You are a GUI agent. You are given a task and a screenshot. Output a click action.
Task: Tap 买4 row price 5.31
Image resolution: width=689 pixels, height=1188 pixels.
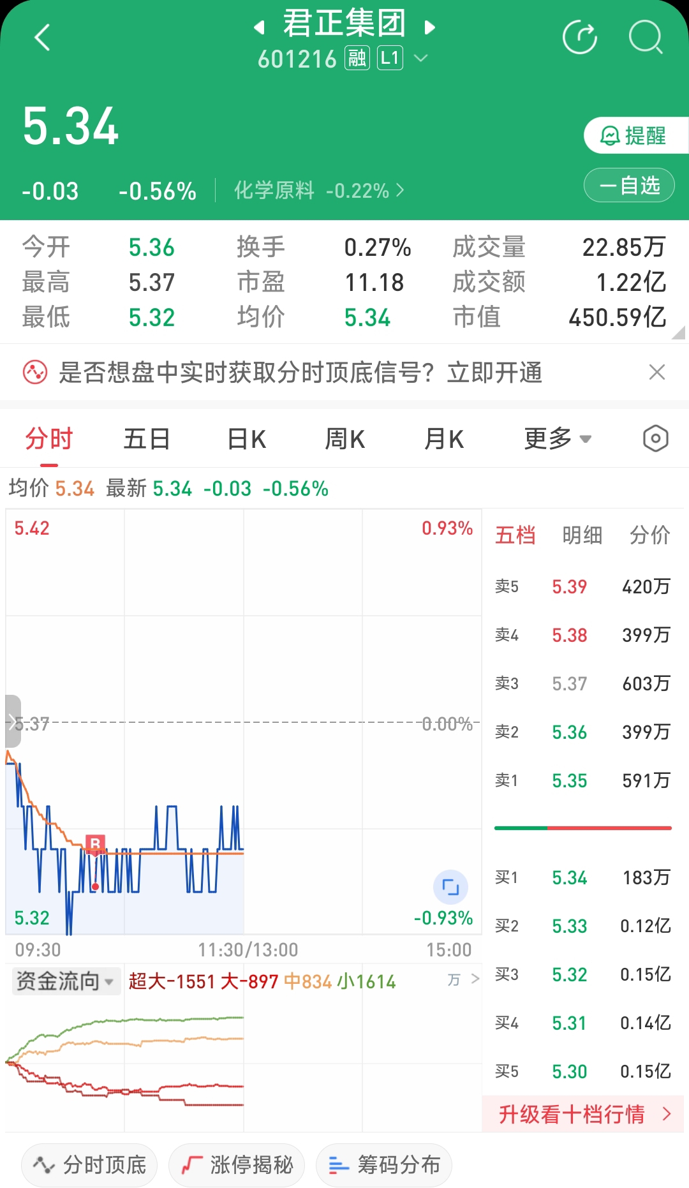click(x=569, y=1023)
